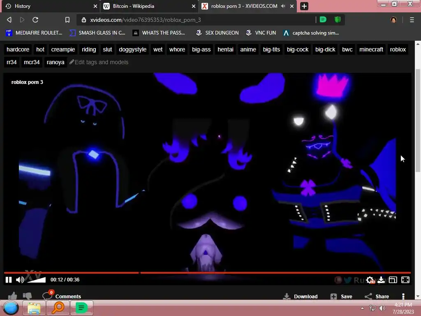Open the green shield extension icon
421x316 pixels.
click(338, 20)
